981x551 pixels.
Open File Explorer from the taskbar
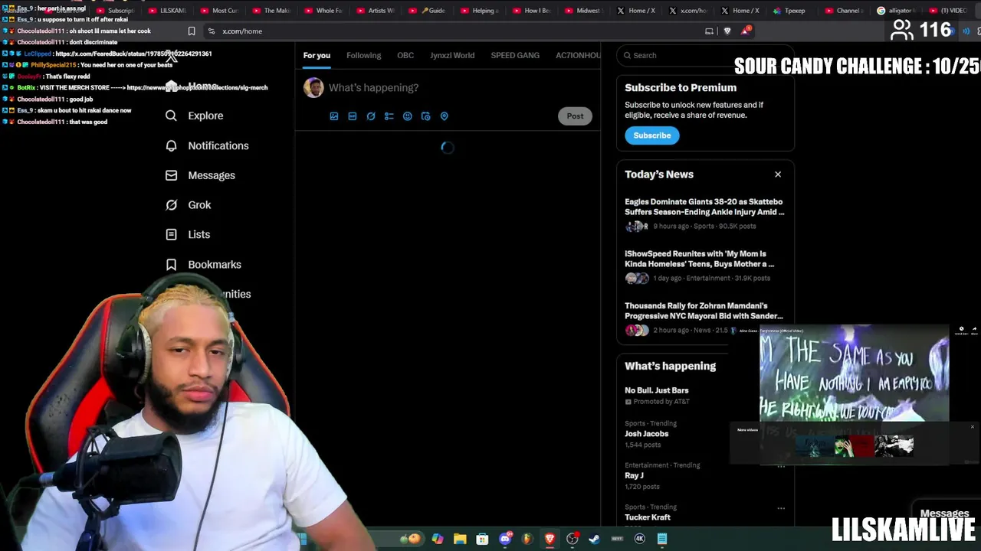click(x=460, y=539)
